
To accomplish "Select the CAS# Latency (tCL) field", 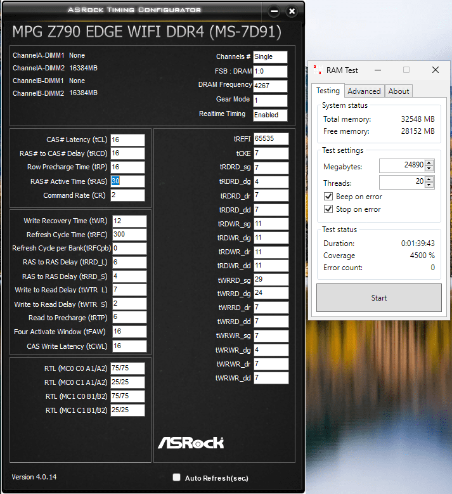I will coord(127,140).
